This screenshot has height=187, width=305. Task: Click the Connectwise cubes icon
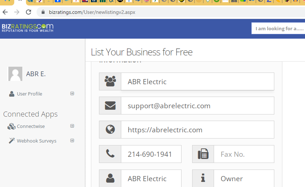point(11,126)
